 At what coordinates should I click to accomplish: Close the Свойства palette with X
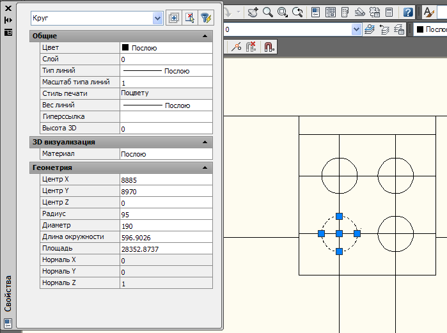(8, 8)
